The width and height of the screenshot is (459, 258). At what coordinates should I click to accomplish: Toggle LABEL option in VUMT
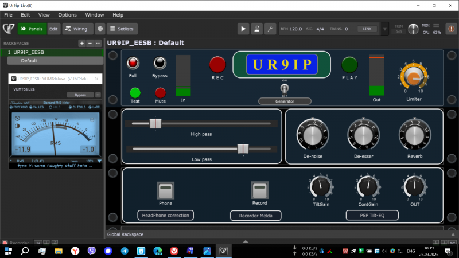tap(95, 107)
